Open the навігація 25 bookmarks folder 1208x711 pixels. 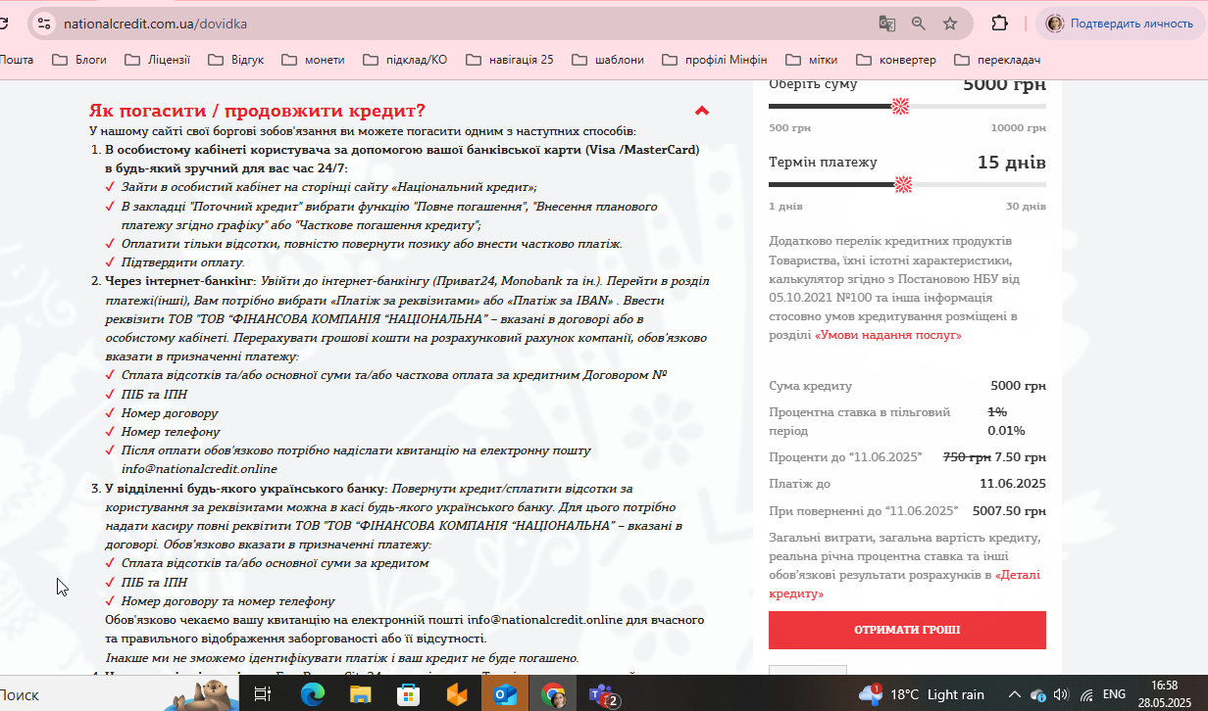[x=510, y=60]
